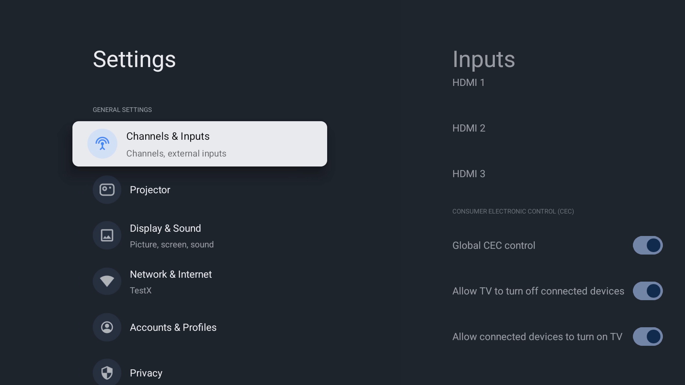
Task: Select the Display & Sound menu item
Action: [x=165, y=229]
